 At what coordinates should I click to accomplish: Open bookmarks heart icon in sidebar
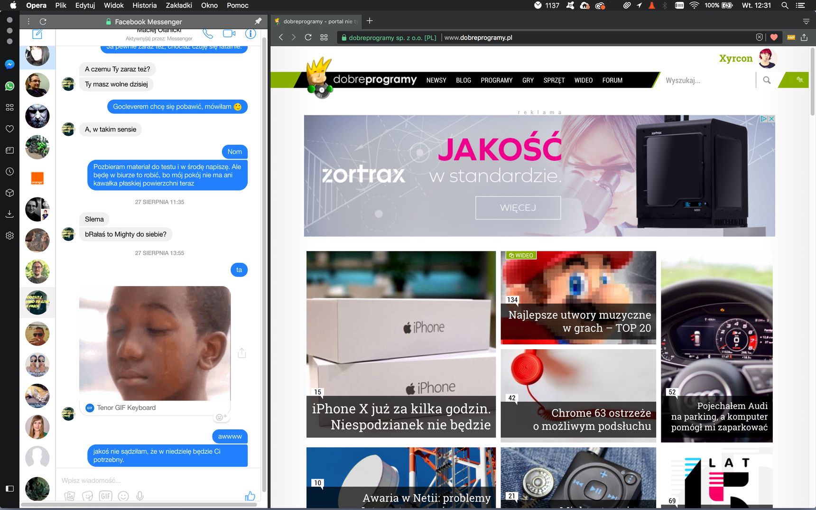tap(9, 129)
